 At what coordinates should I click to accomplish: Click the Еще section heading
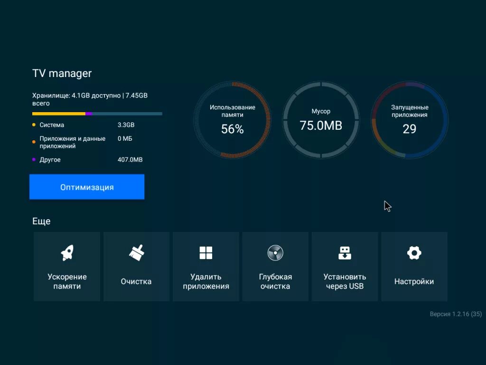coord(41,221)
